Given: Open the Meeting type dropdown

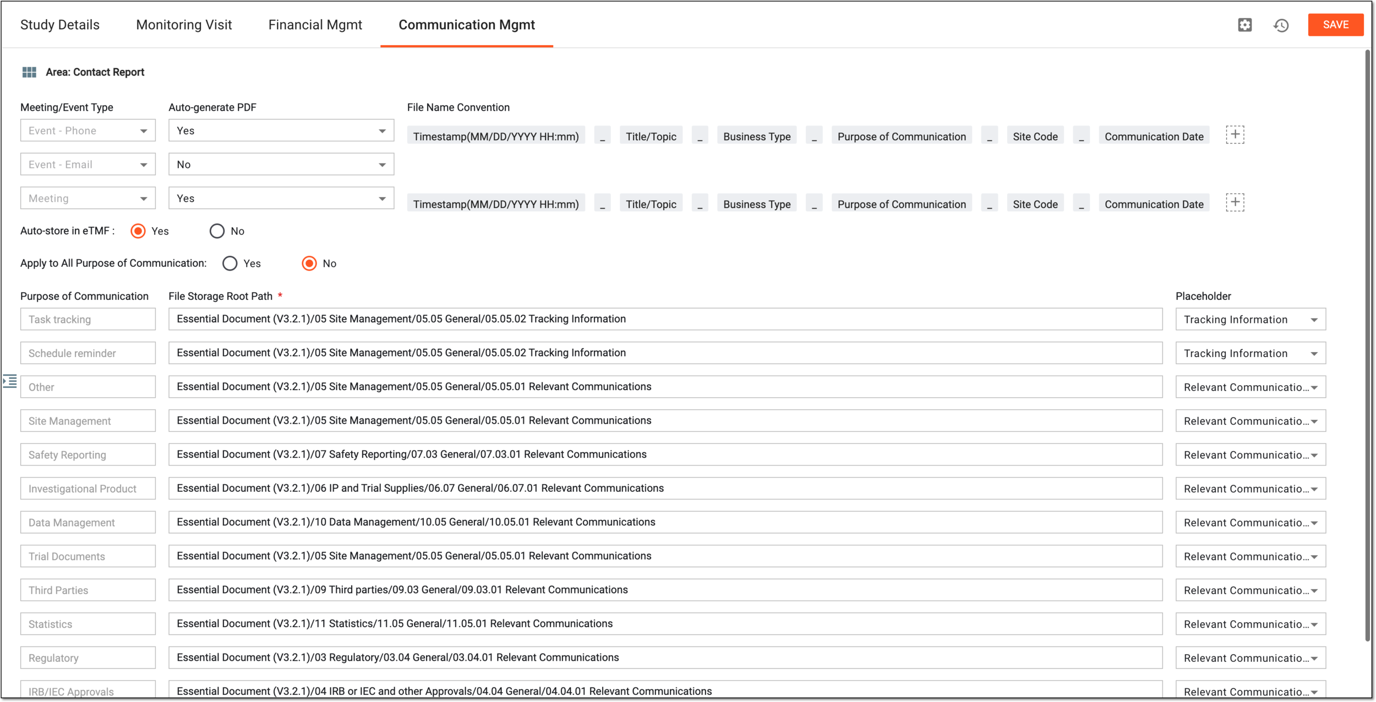Looking at the screenshot, I should (88, 198).
